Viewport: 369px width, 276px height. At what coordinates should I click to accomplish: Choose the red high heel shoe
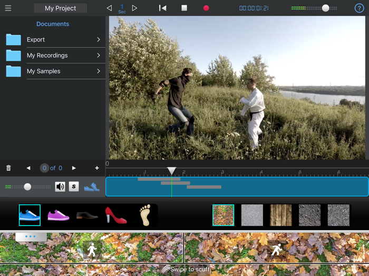click(x=116, y=215)
